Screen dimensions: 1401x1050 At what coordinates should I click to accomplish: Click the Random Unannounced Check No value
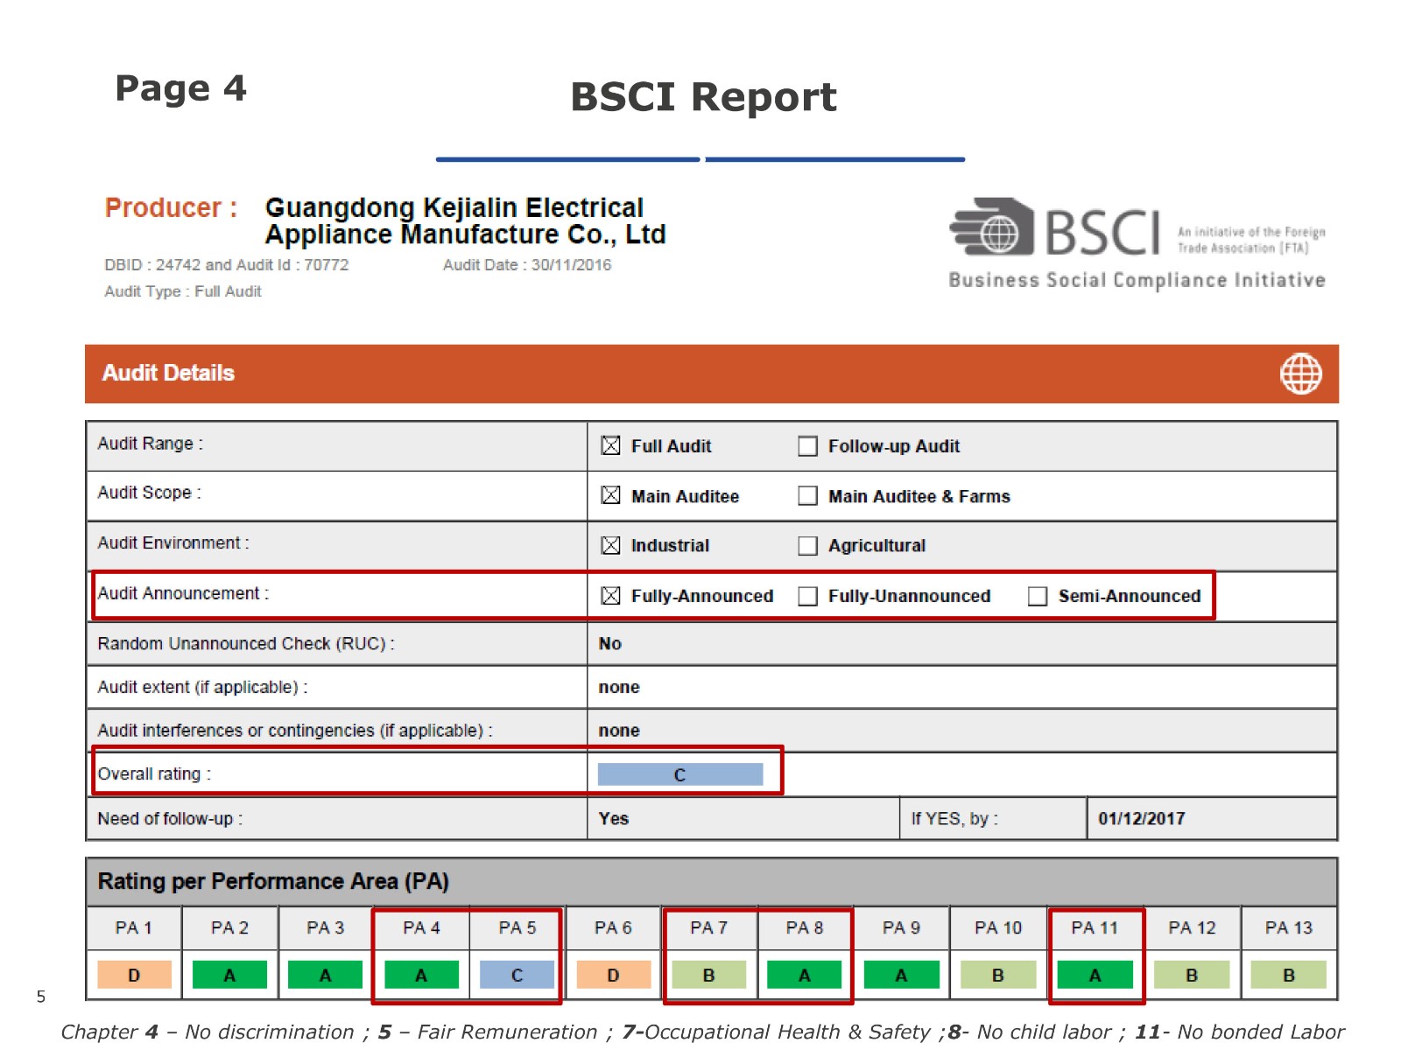[610, 643]
